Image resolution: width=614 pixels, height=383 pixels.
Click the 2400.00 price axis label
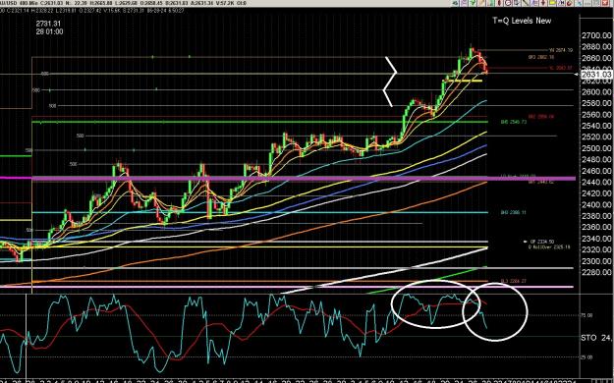pyautogui.click(x=596, y=205)
